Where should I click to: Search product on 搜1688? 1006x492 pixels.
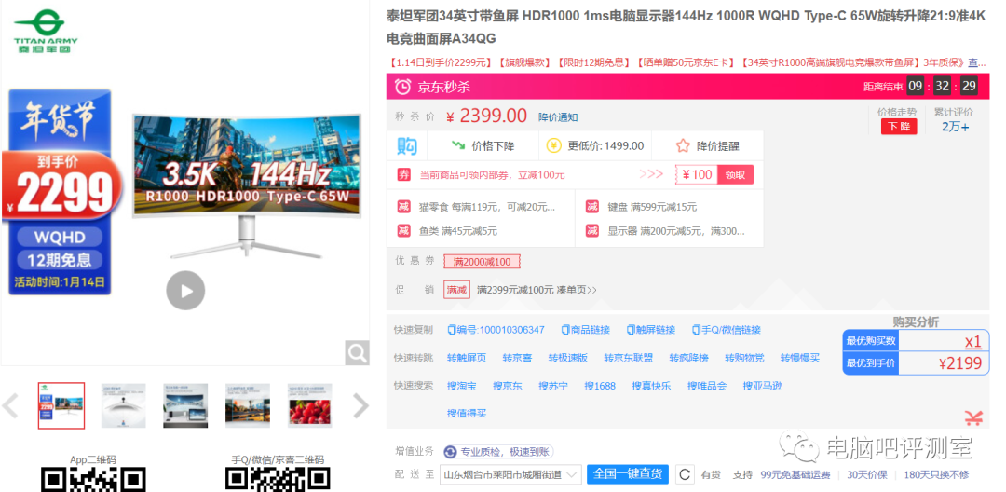pyautogui.click(x=600, y=386)
